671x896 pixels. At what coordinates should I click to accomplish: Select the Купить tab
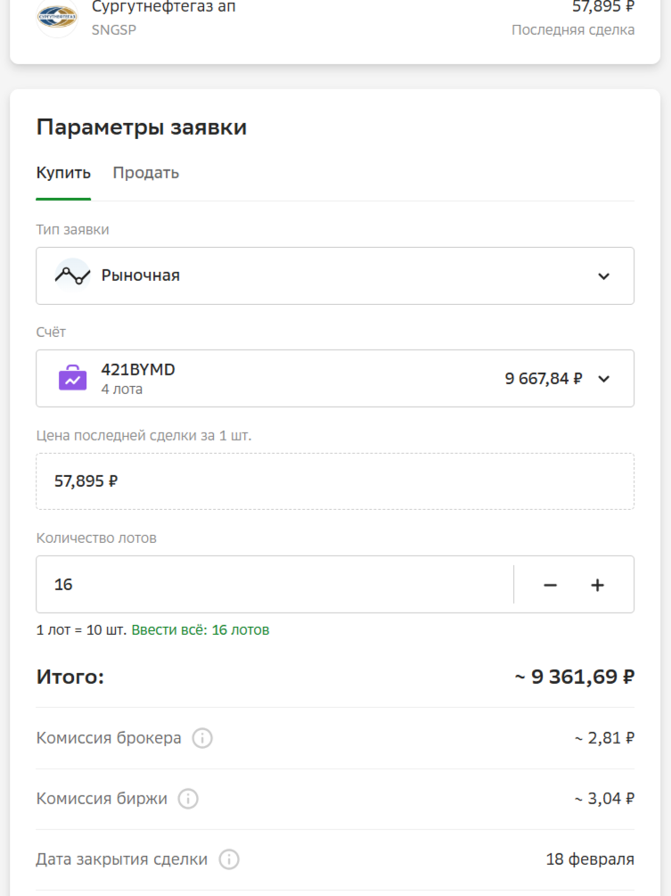coord(62,172)
